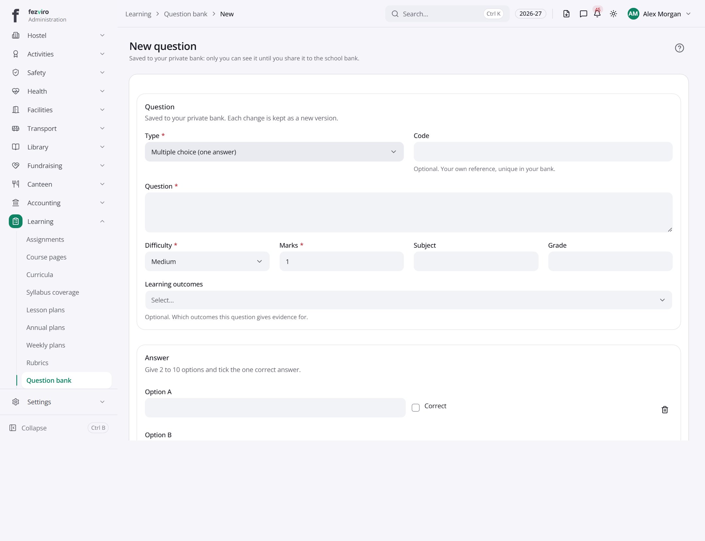Click into the Option A text field
This screenshot has width=705, height=541.
[x=275, y=408]
